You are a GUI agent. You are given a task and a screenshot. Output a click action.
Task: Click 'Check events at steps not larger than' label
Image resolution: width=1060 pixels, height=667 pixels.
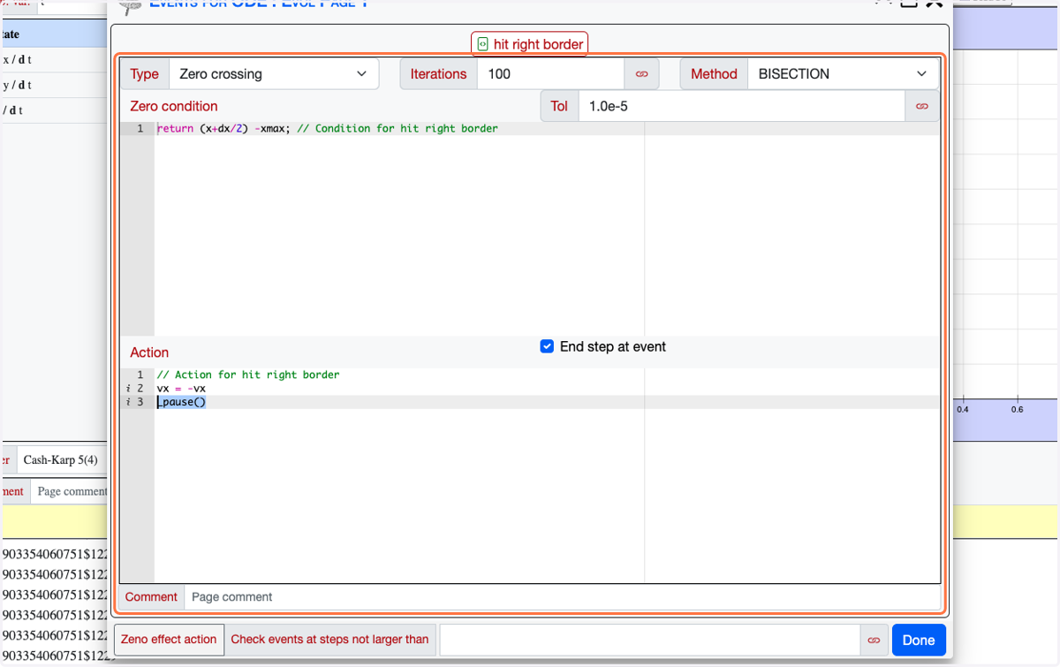coord(329,640)
